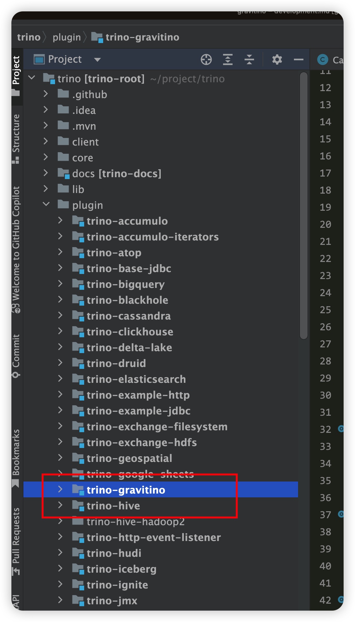
Task: Open the Project panel gear settings
Action: pyautogui.click(x=277, y=59)
